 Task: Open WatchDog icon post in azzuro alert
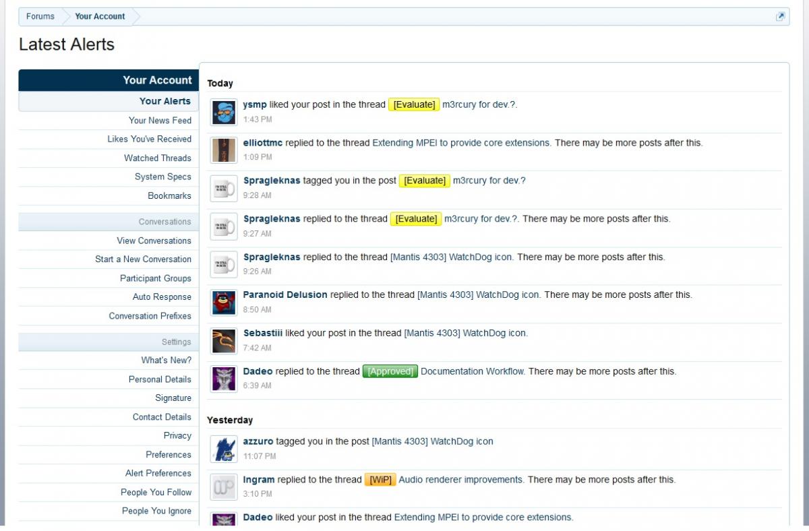(x=432, y=442)
